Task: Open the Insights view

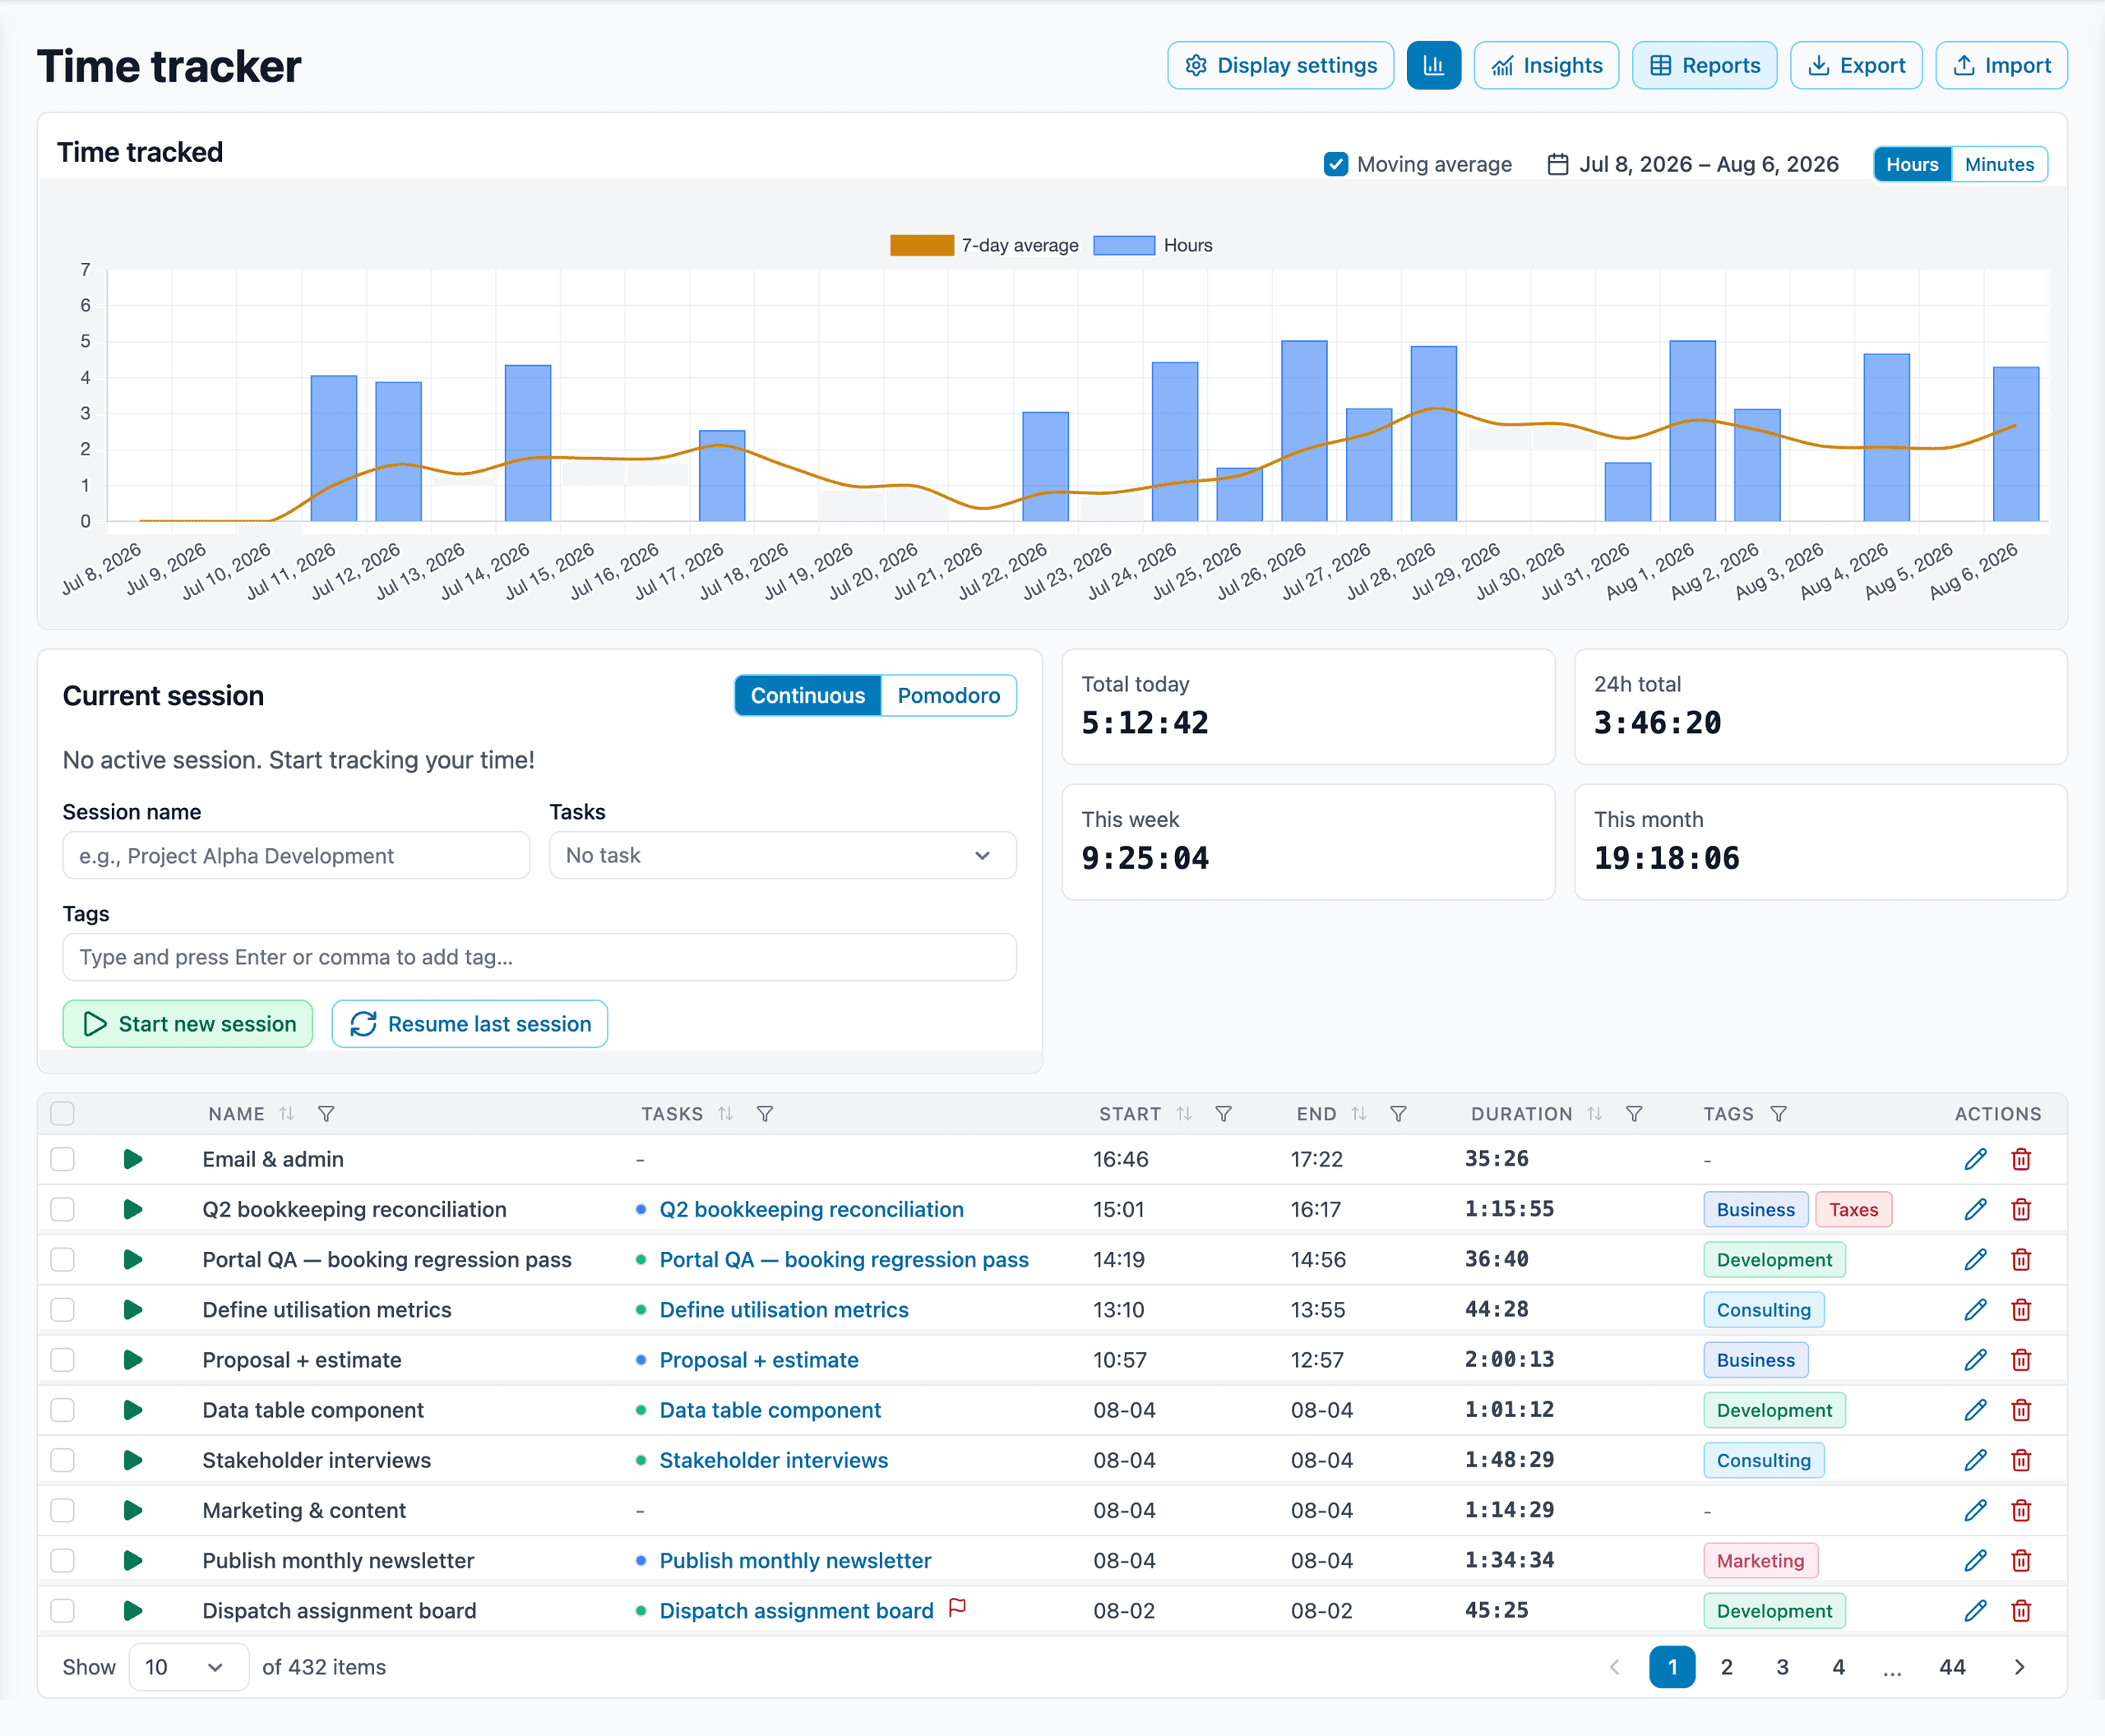Action: tap(1546, 65)
